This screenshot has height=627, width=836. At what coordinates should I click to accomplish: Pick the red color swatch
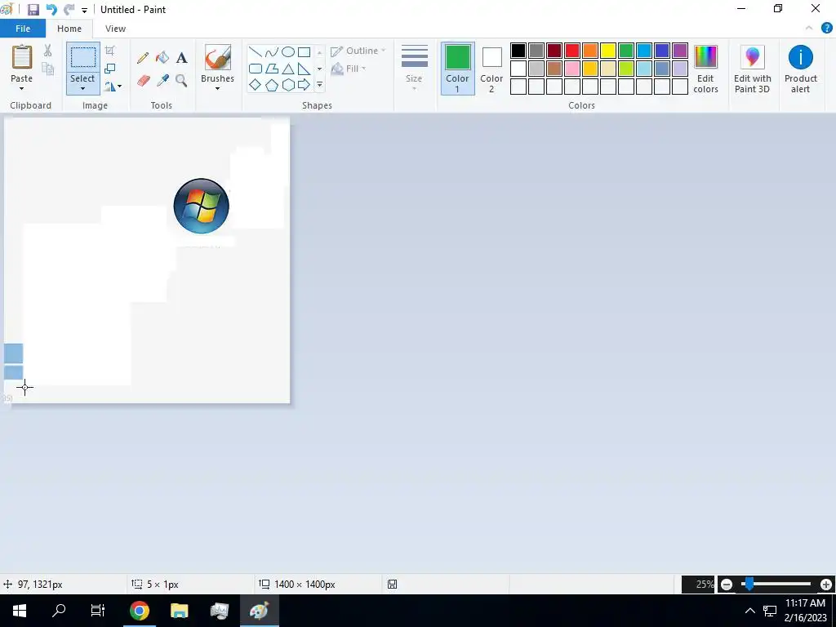572,51
